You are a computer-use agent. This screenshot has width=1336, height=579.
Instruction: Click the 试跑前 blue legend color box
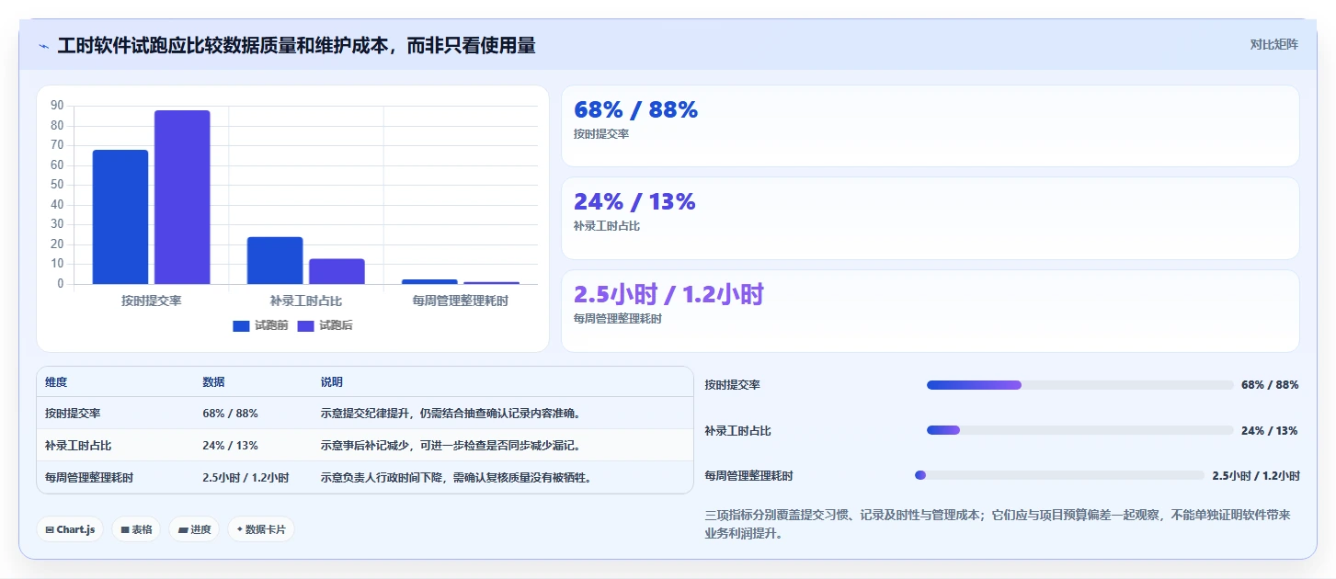point(241,325)
